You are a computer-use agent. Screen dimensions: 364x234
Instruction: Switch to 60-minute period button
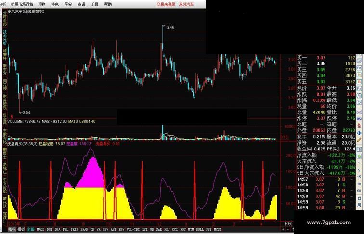(359, 191)
